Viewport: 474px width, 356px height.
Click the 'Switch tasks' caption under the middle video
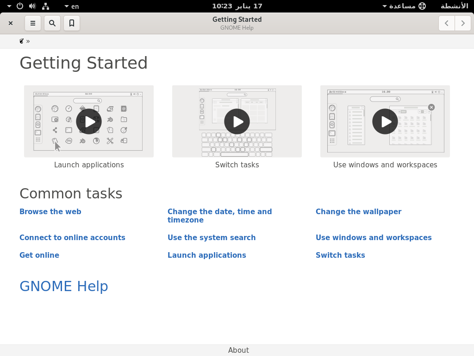coord(237,165)
